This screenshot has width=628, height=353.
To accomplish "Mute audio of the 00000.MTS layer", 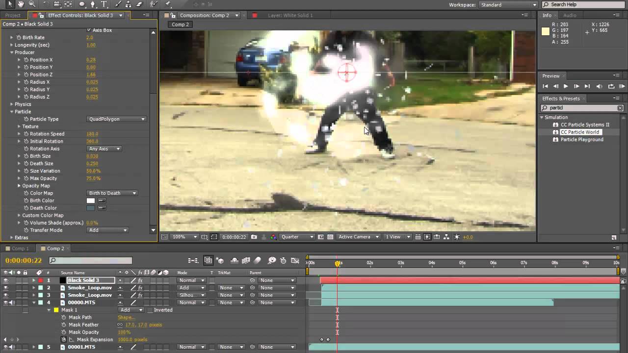I will click(x=12, y=303).
